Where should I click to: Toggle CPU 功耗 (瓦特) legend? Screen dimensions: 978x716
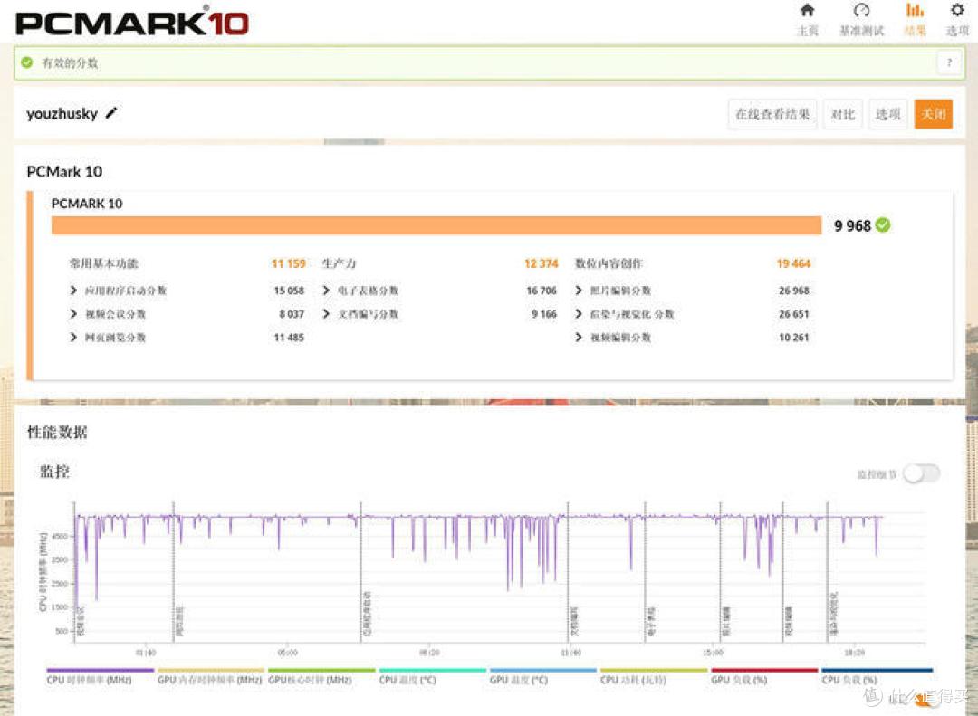654,677
